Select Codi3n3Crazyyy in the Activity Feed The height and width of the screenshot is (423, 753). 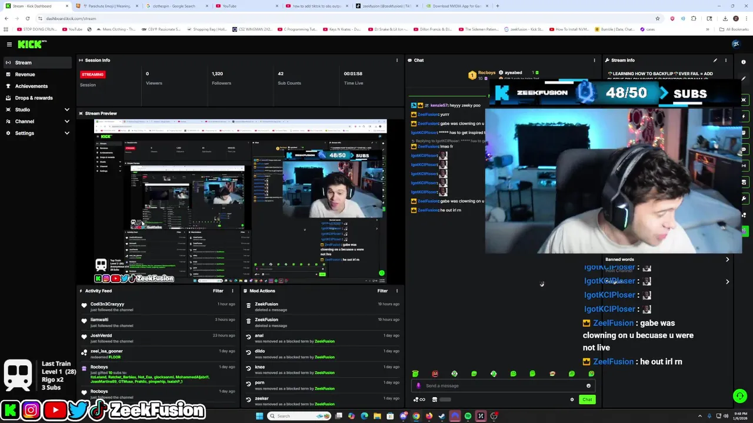point(107,304)
